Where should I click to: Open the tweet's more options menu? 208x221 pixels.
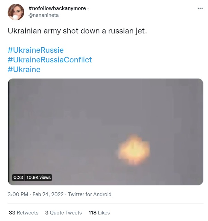coord(200,8)
